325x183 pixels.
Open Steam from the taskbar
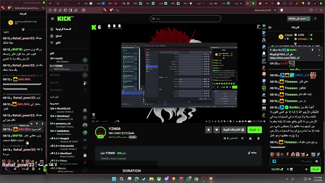click(144, 179)
